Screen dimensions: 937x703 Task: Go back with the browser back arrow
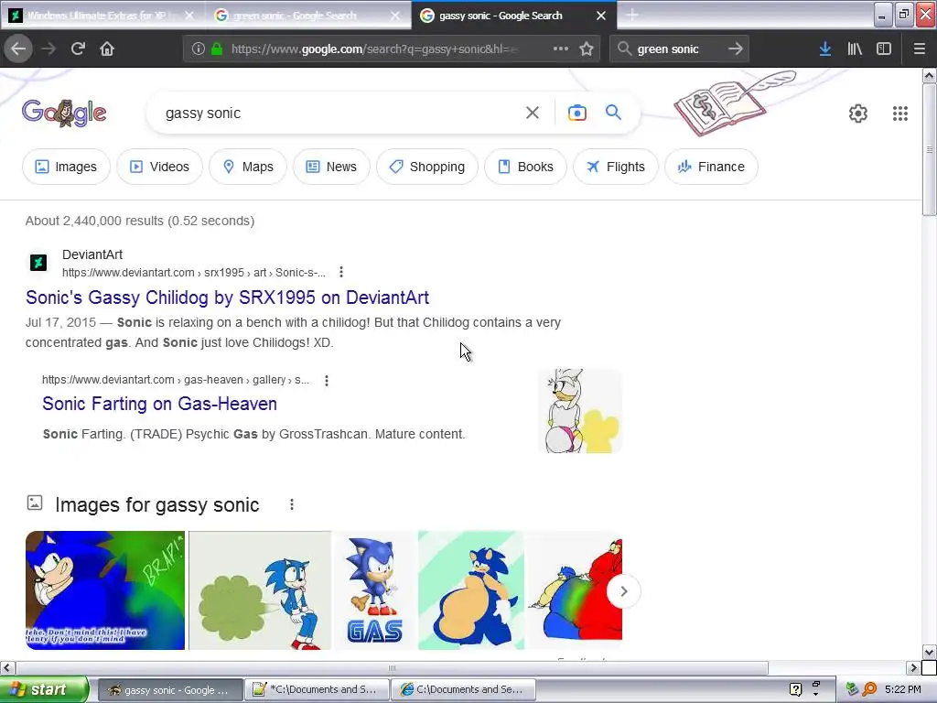18,49
